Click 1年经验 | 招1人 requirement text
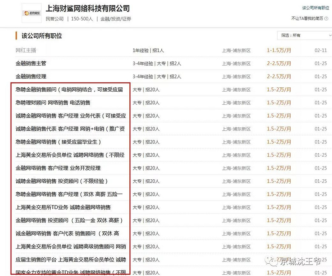Viewport: 332px width, 276px height. click(x=148, y=50)
